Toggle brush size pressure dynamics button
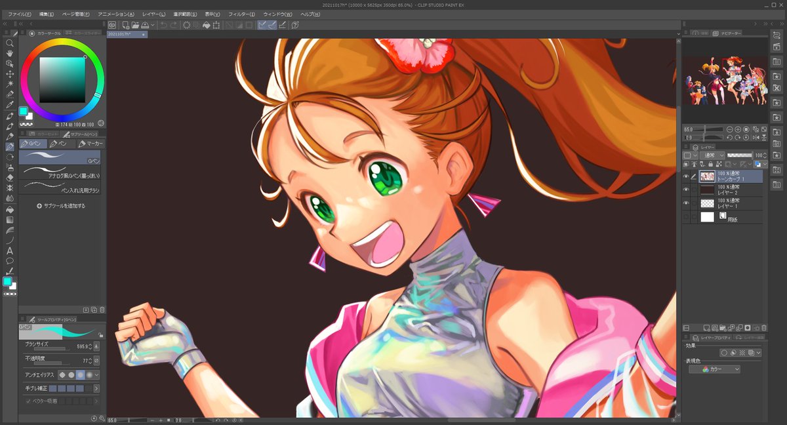Screen dimensions: 787x425 click(96, 346)
